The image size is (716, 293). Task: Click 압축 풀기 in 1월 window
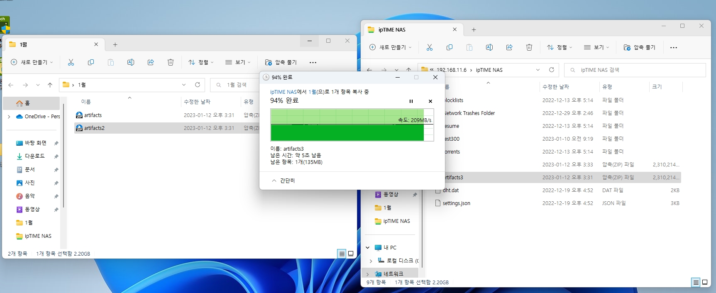point(281,62)
